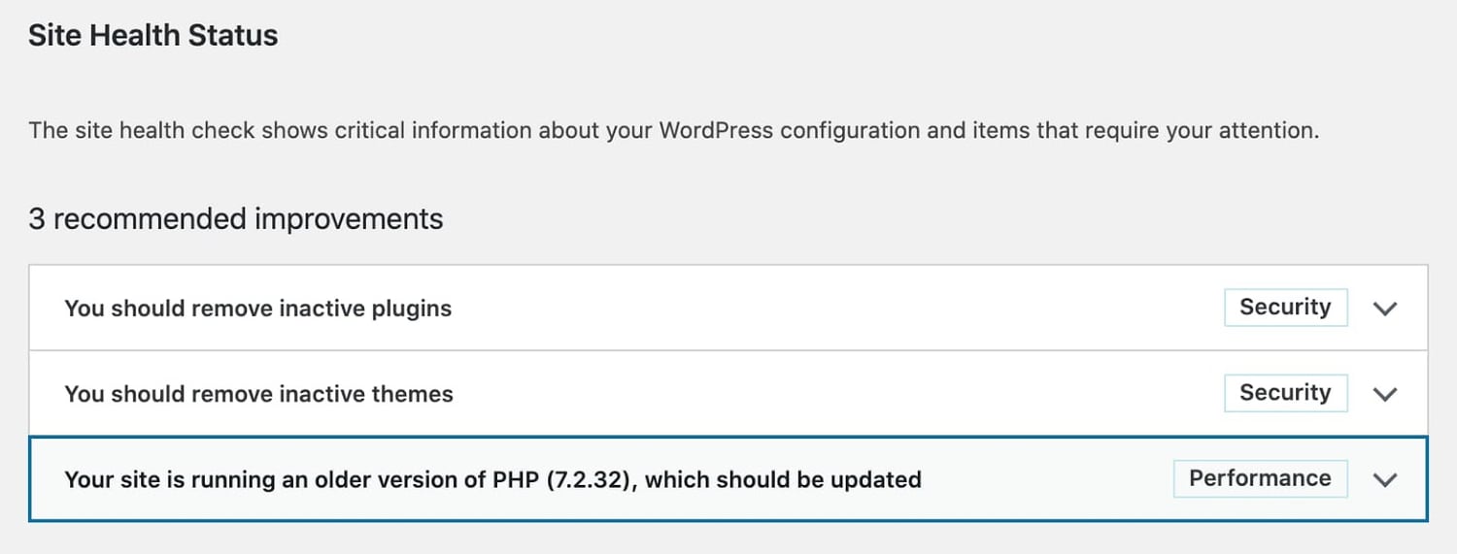Expand the PHP version chevron arrow
Image resolution: width=1457 pixels, height=554 pixels.
pos(1385,479)
